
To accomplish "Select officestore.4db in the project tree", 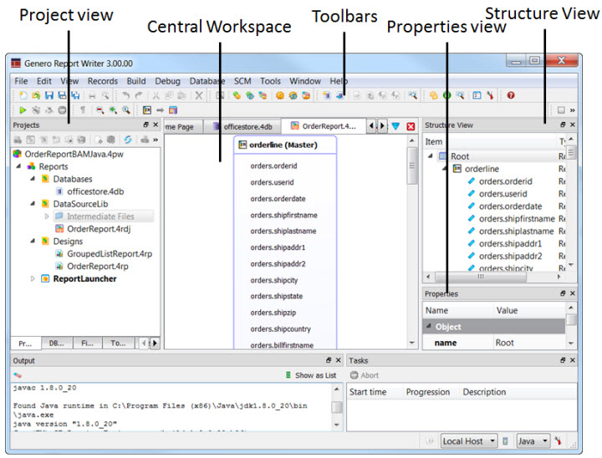I will click(95, 191).
